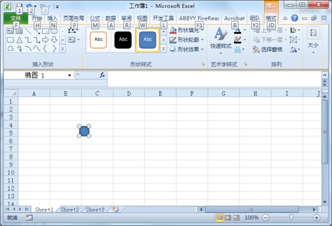Image resolution: width=332 pixels, height=226 pixels.
Task: Insert the down arrow block shape
Action: (54, 40)
